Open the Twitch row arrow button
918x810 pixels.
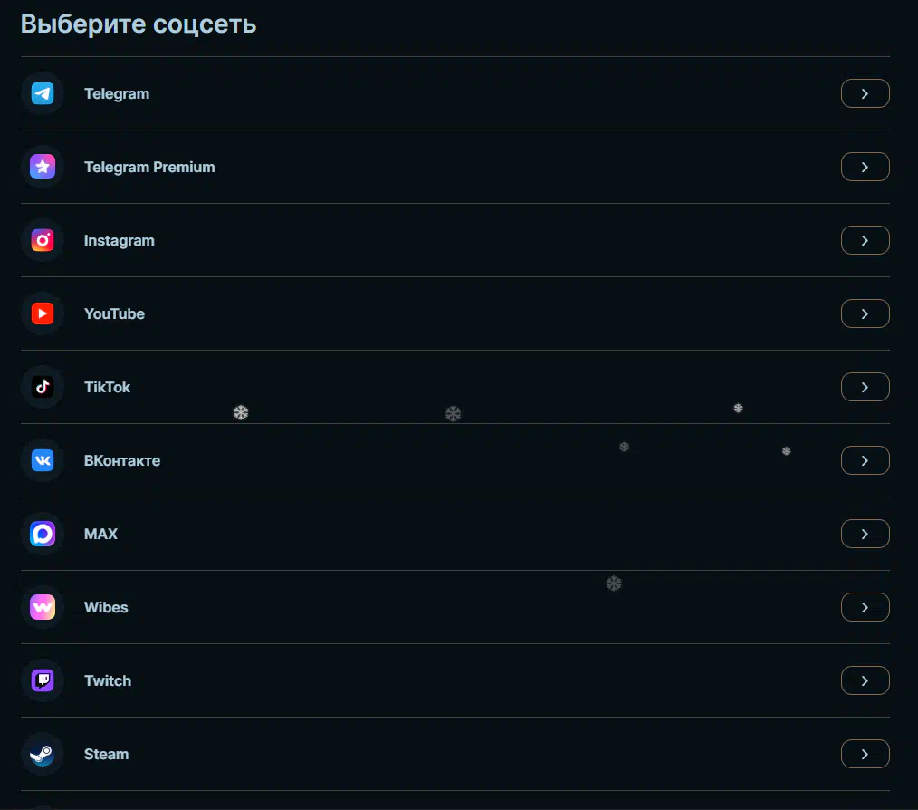coord(865,680)
